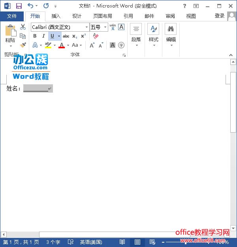The image size is (237, 247).
Task: Toggle Underline formatting
Action: click(x=52, y=36)
